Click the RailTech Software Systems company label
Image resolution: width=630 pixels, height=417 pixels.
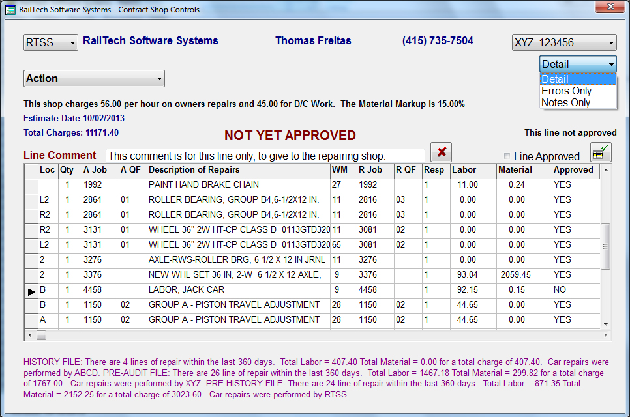(150, 41)
